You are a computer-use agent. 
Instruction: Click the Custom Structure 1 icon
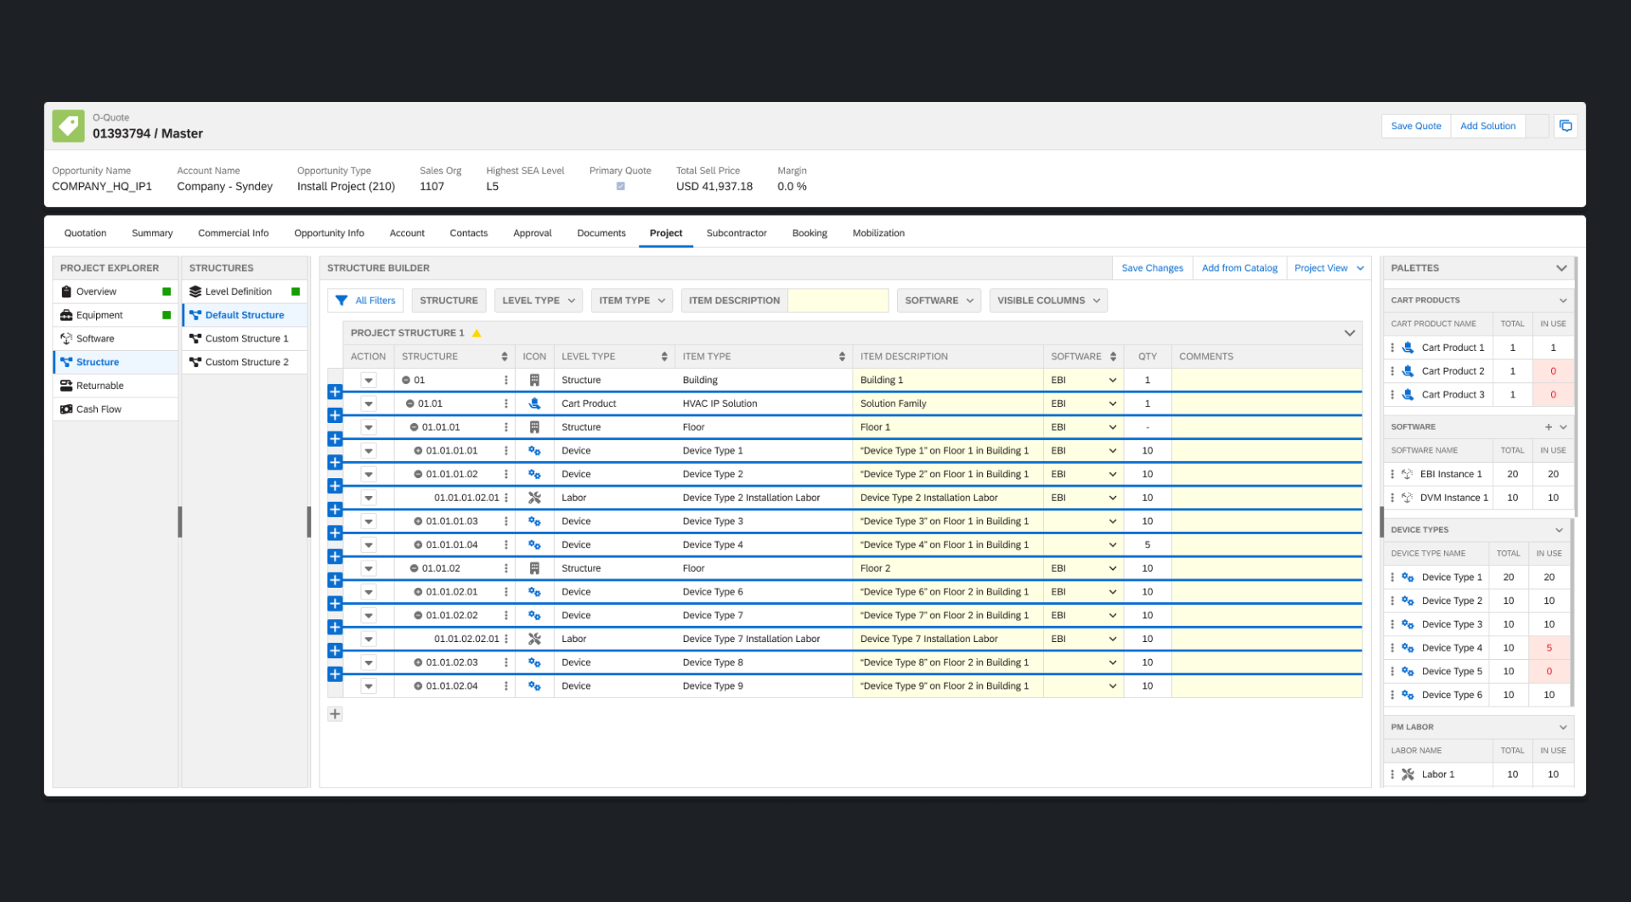click(x=195, y=339)
